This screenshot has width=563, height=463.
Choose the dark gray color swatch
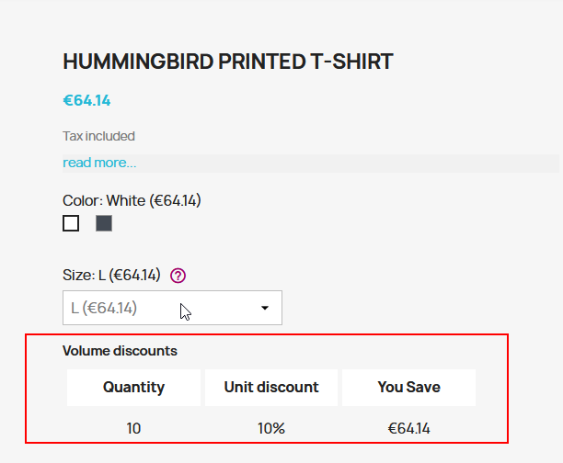click(104, 223)
